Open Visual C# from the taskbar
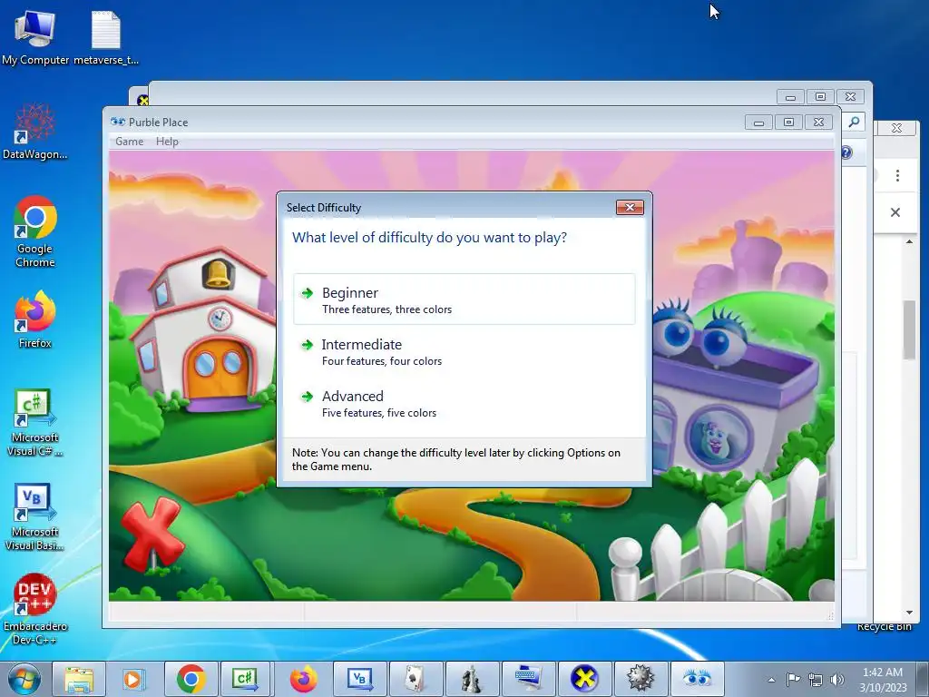929x697 pixels. [245, 679]
